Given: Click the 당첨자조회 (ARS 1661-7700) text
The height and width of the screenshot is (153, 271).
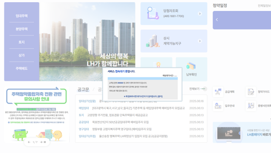Looking at the screenshot, I should [x=174, y=13].
